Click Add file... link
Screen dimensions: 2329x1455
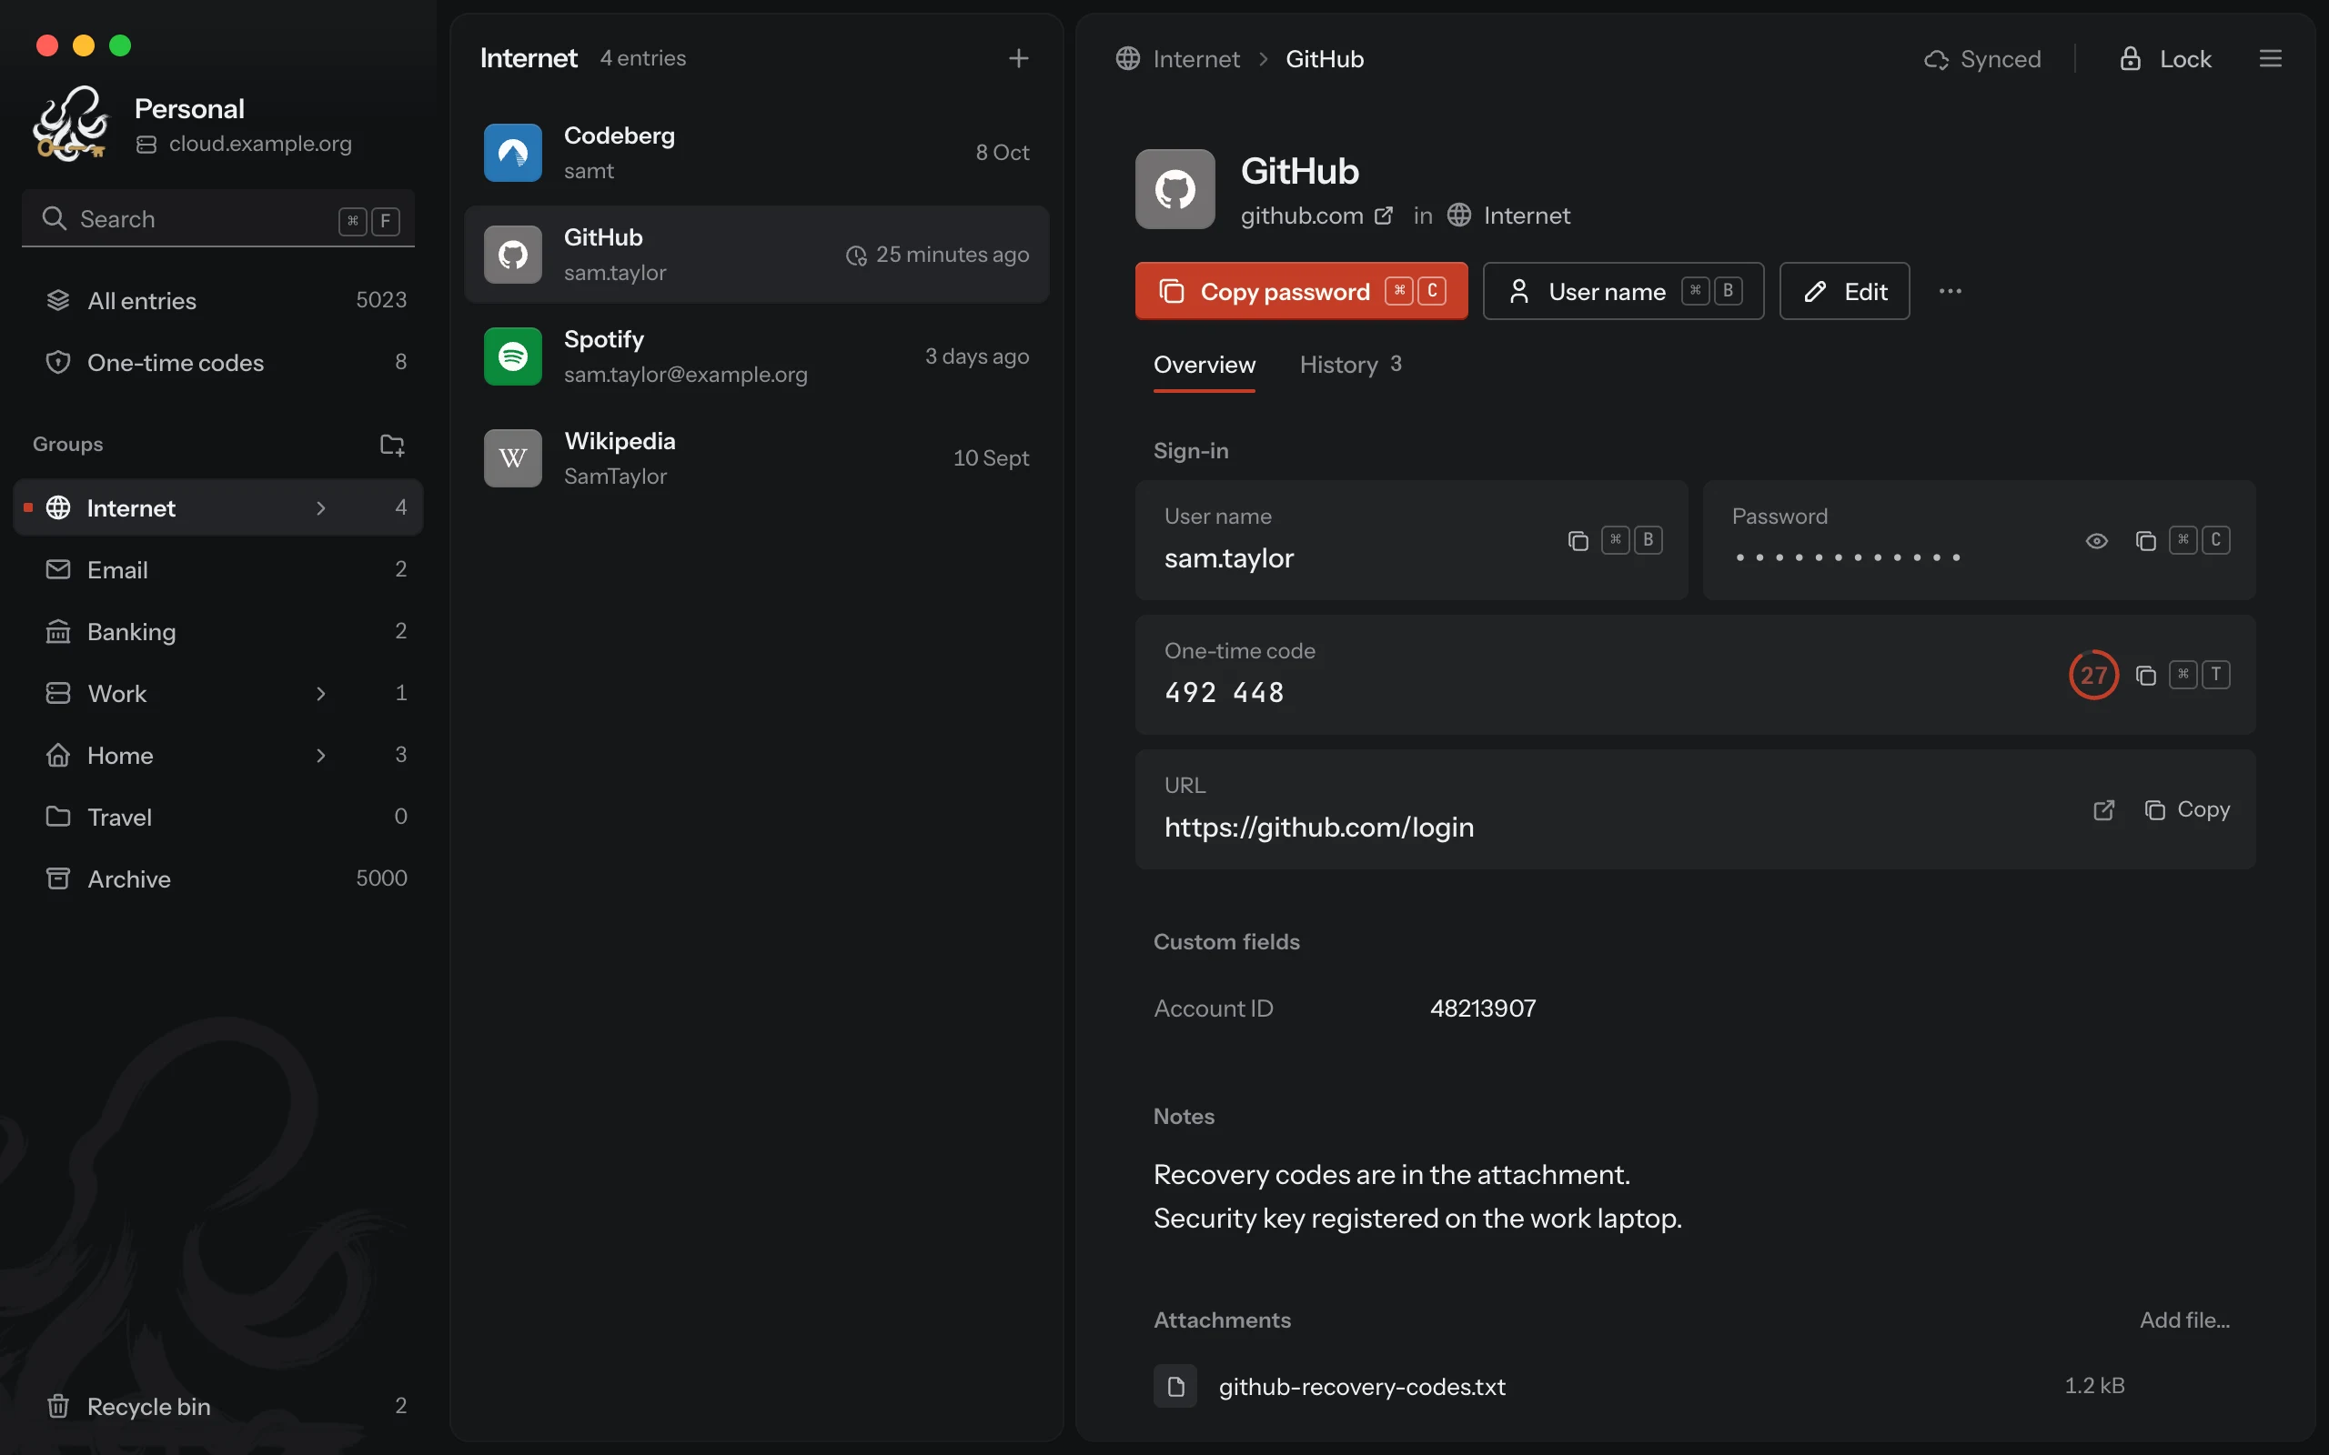[2184, 1320]
